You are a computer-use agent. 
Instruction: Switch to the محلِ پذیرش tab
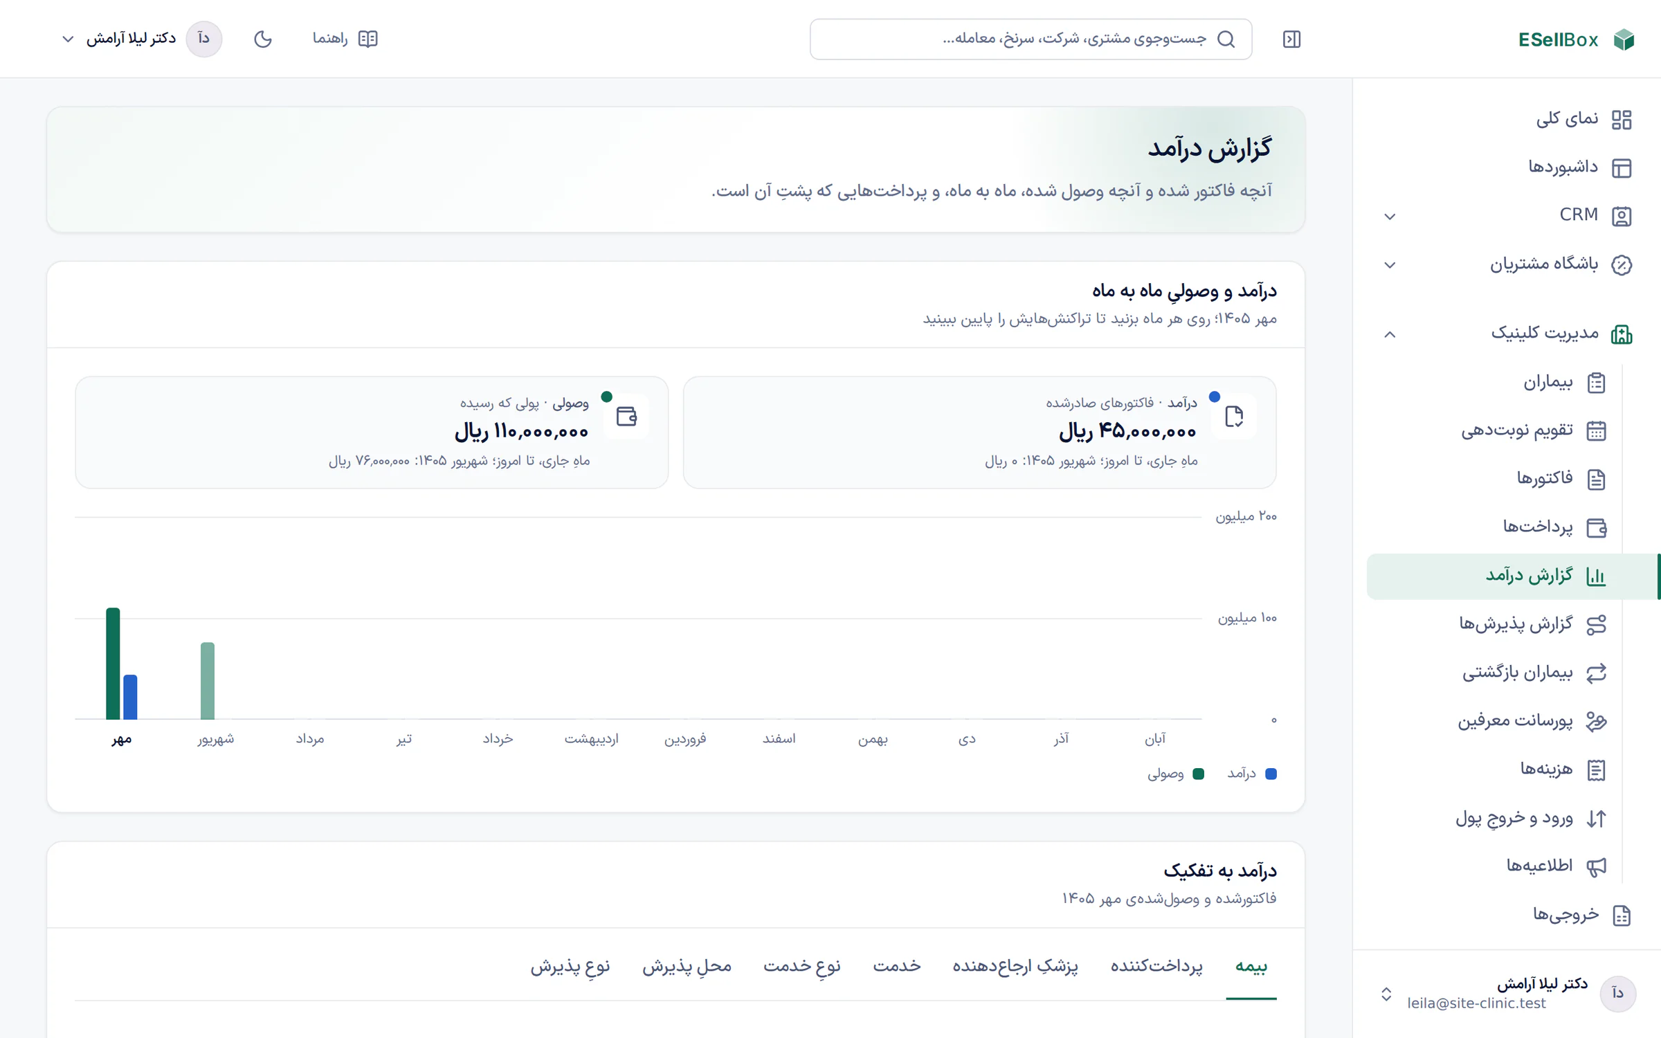tap(687, 966)
